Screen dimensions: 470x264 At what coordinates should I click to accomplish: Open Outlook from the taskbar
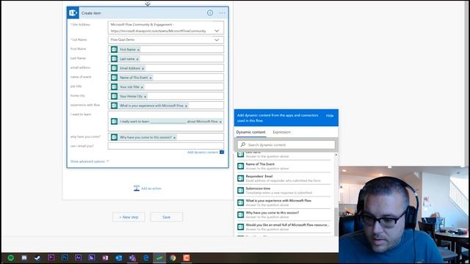click(x=119, y=257)
